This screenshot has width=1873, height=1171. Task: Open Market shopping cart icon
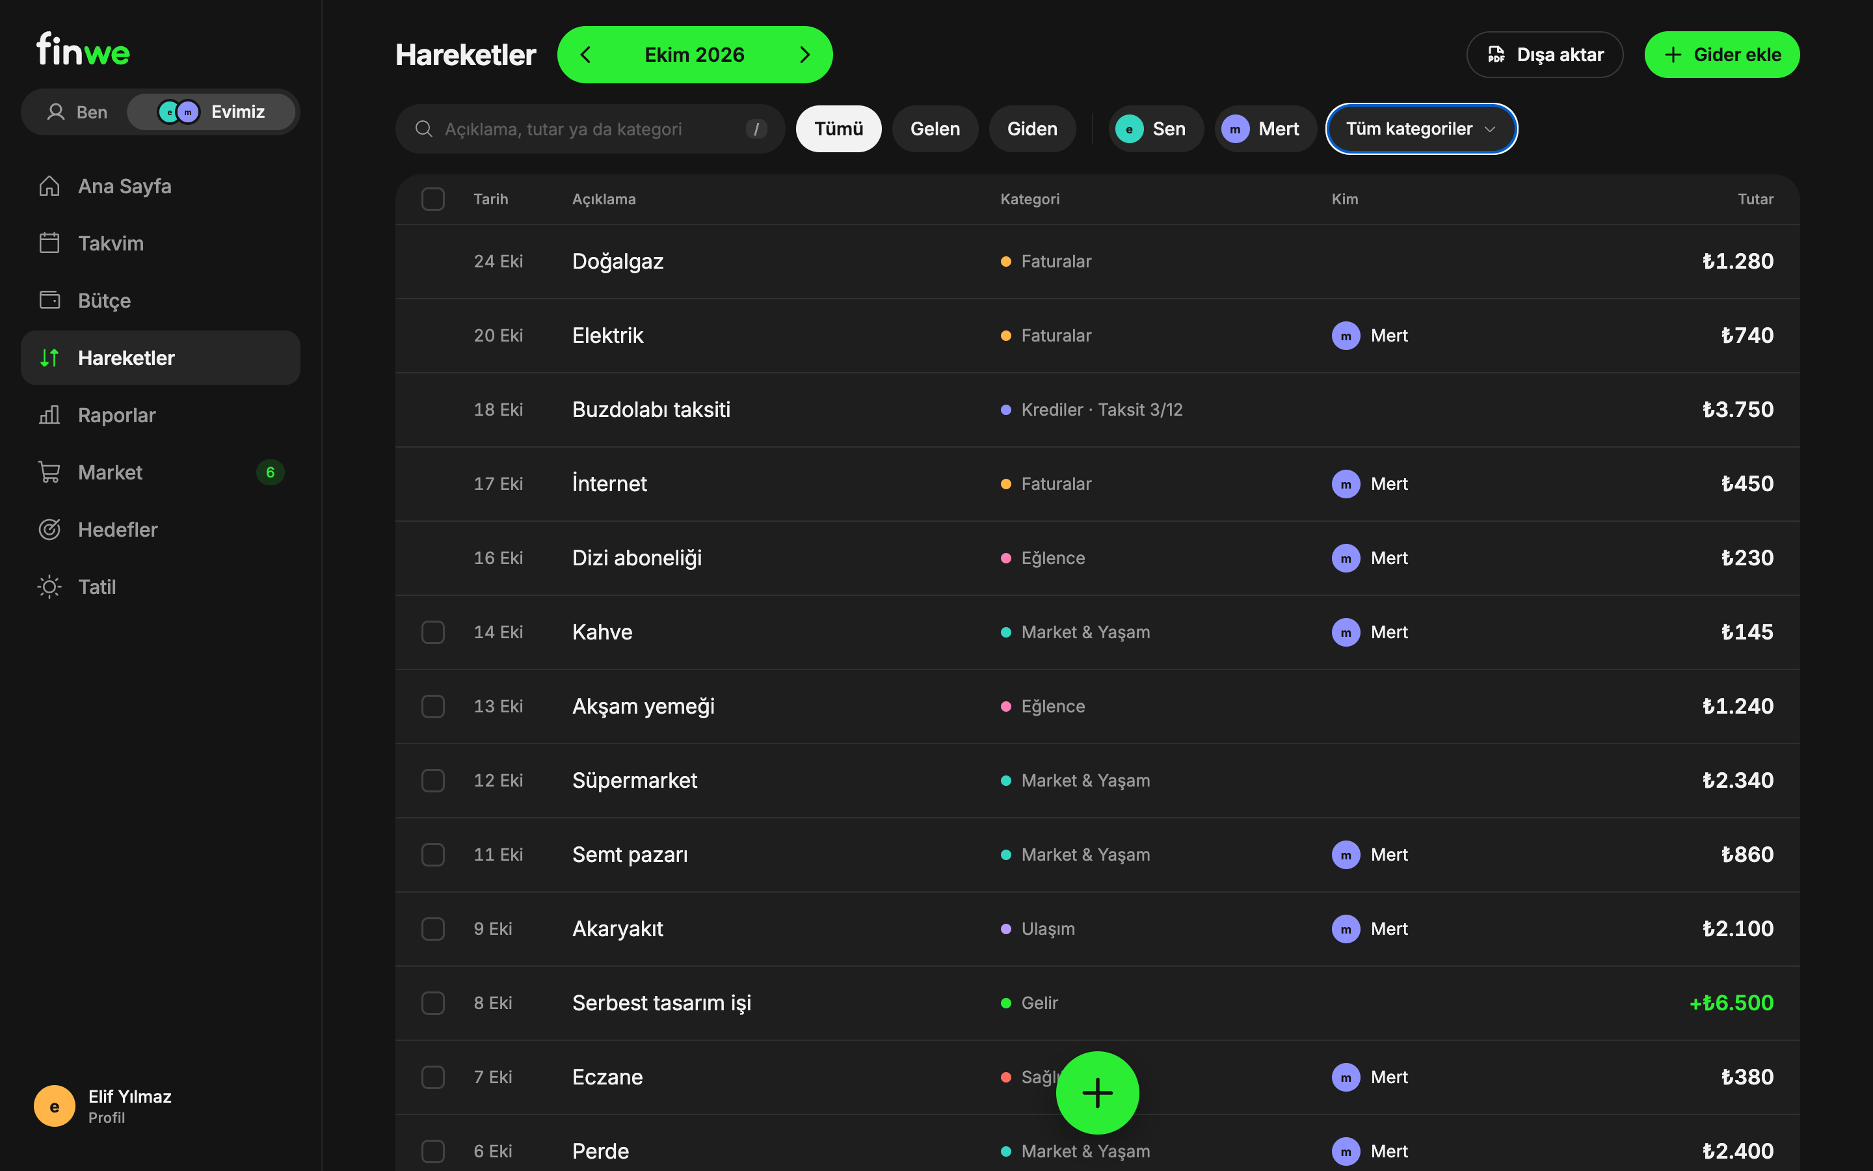(49, 472)
